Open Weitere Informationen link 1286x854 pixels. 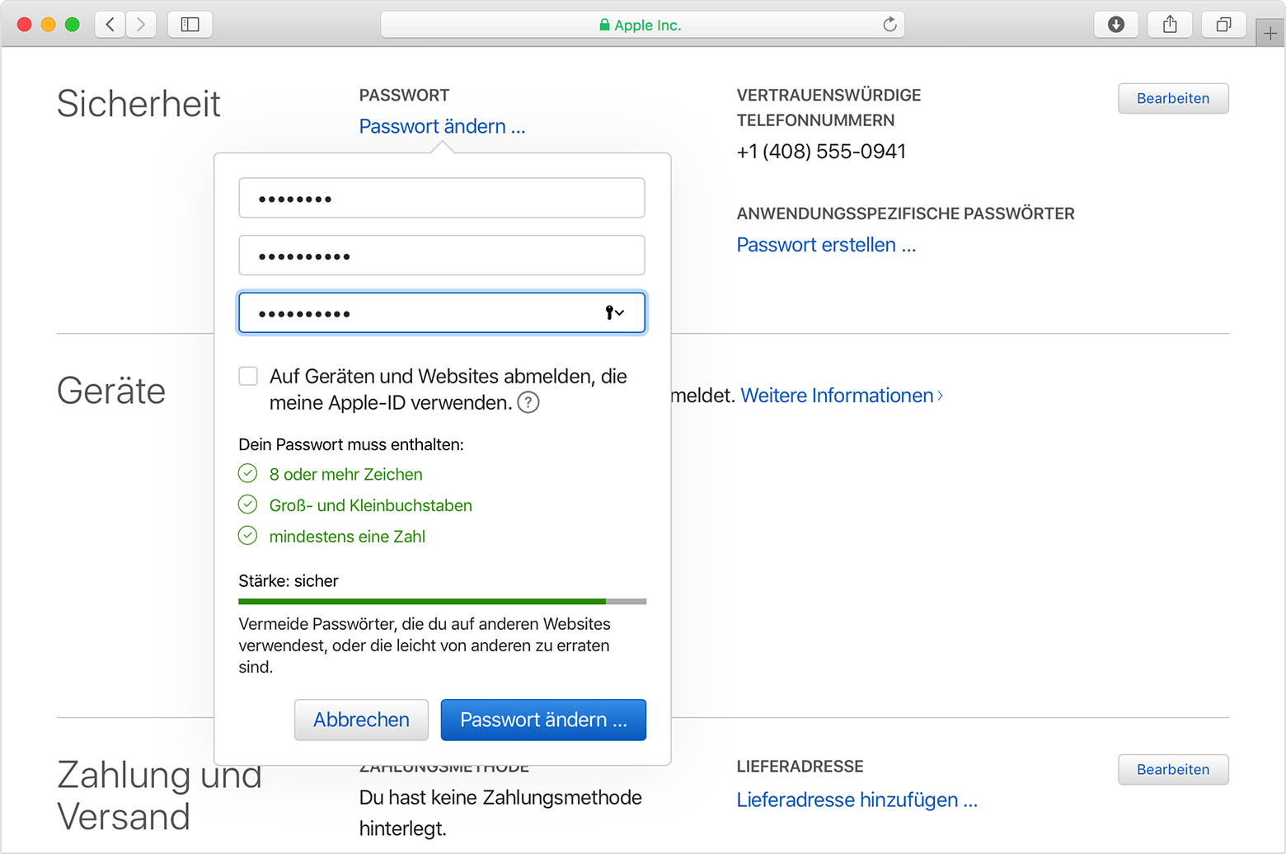[x=841, y=396]
